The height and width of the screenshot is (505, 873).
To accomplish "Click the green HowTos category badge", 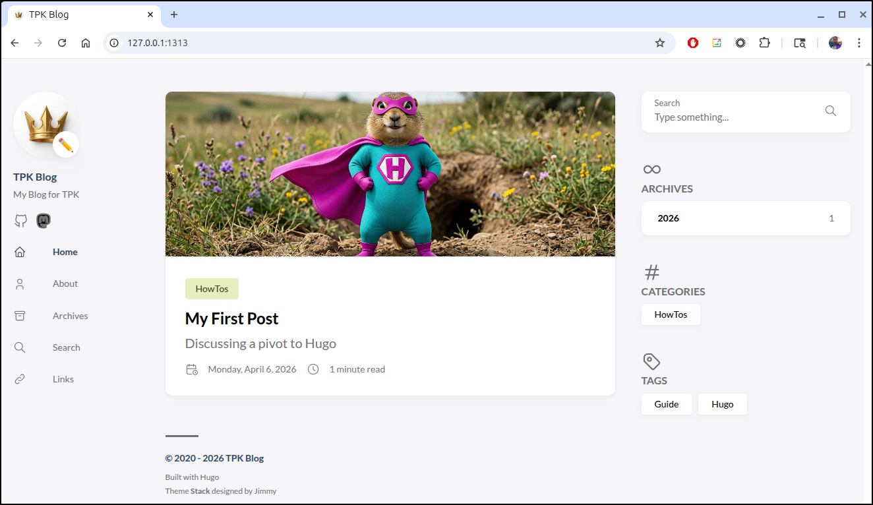I will tap(212, 289).
